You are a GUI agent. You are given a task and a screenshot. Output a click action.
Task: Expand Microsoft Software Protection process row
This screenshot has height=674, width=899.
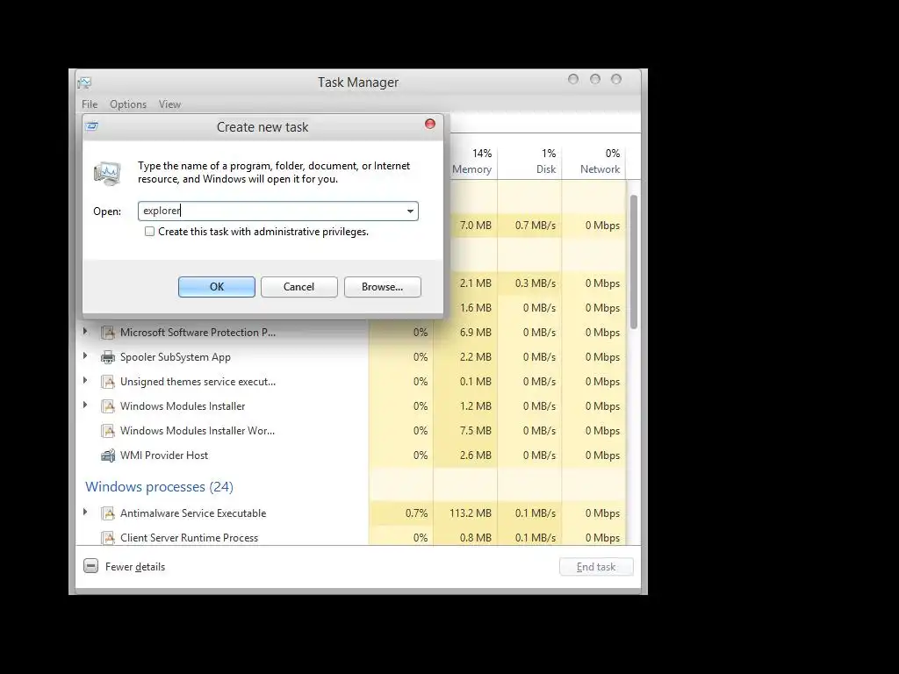(85, 331)
